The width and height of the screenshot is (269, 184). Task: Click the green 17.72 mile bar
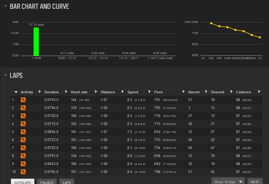point(36,41)
